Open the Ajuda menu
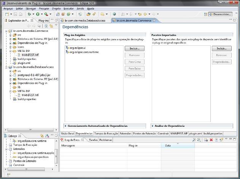 [x=91, y=9]
